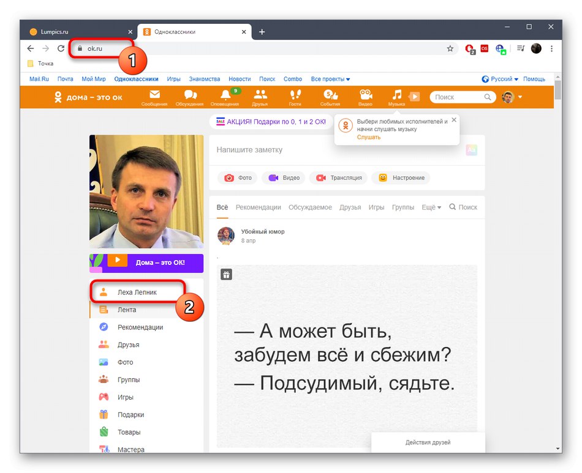
Task: Attach a Фото to a new post
Action: coord(237,177)
